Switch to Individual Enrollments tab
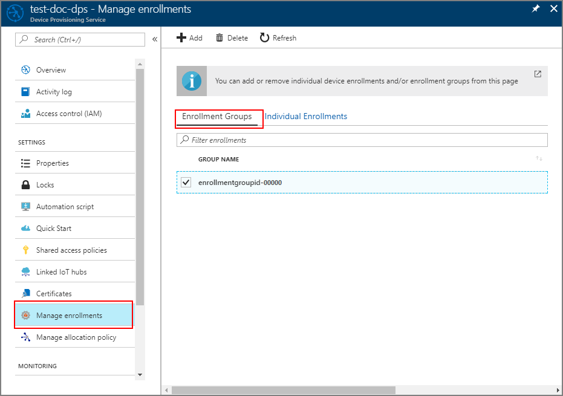 point(306,117)
